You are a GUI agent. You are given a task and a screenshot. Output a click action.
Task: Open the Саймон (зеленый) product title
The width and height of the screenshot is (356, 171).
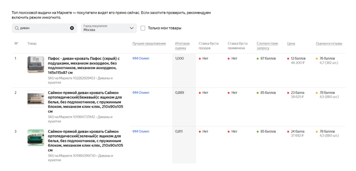coord(86,141)
